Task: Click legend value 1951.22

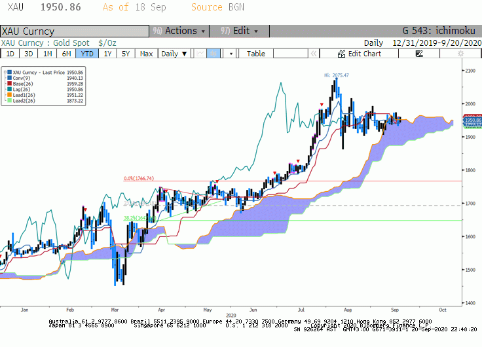Action: [75, 95]
